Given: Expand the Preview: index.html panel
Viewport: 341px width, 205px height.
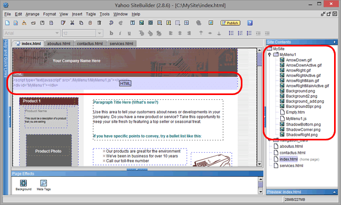Looking at the screenshot, I should (334, 192).
